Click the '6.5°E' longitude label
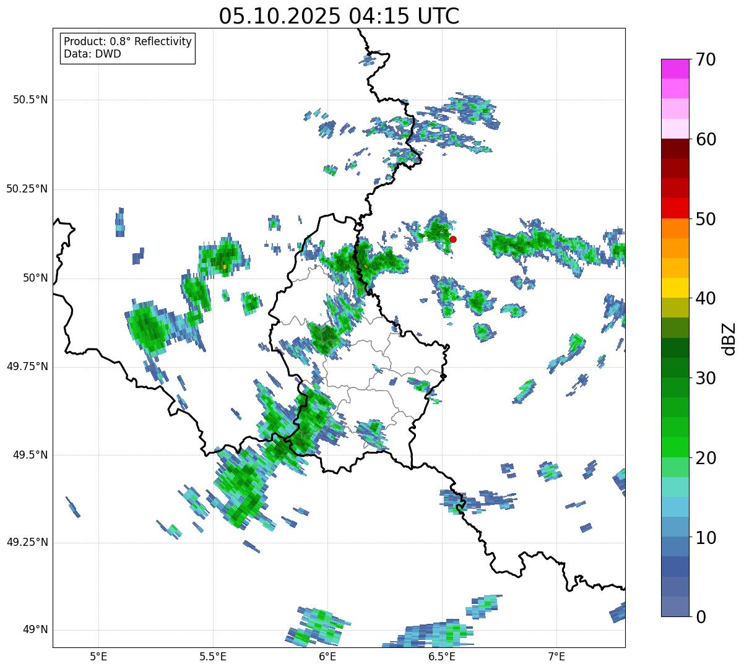Image resolution: width=744 pixels, height=669 pixels. coord(443,657)
